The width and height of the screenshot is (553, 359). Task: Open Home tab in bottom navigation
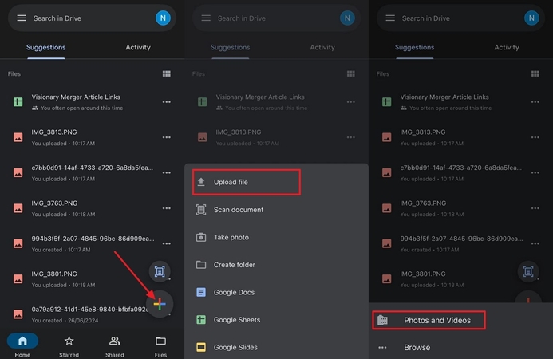pos(22,345)
